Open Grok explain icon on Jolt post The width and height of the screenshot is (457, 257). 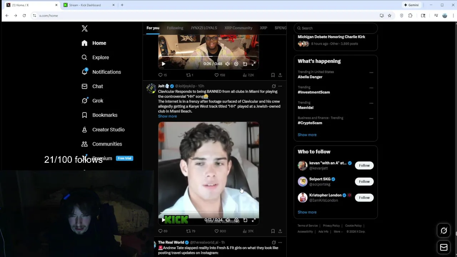274,86
